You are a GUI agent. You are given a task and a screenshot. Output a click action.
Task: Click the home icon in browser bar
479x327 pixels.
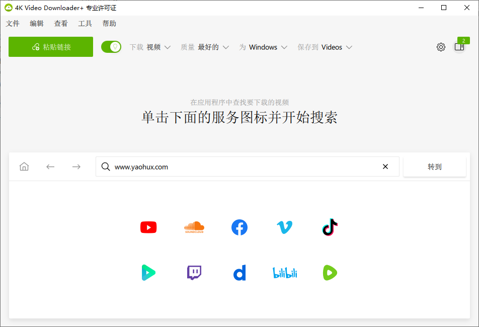coord(24,166)
